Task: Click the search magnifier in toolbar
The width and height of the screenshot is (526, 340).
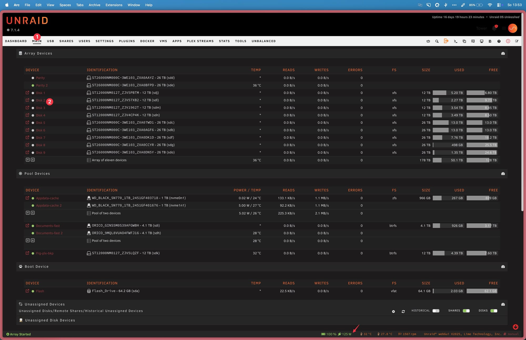Action: click(x=437, y=41)
